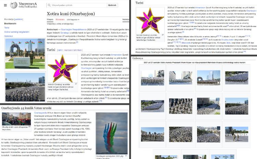The image size is (257, 159).
Task: Click enlarge icon on Shusha shahri caption
Action: tap(29, 127)
